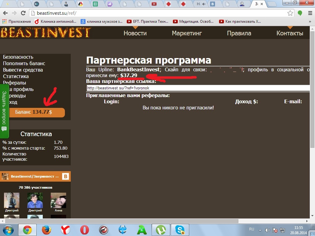Click the chat icon on Задать вопрос tab
The height and width of the screenshot is (236, 315).
[x=4, y=129]
